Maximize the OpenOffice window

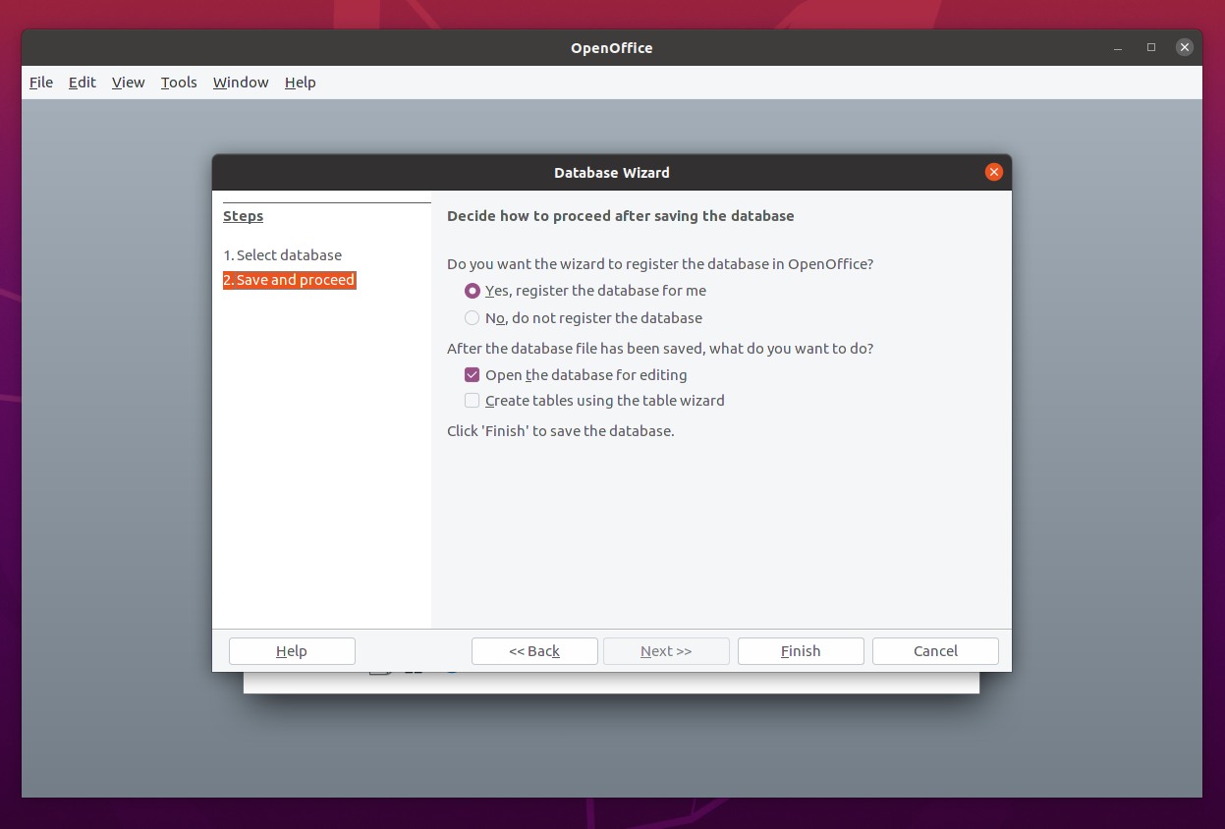tap(1151, 47)
